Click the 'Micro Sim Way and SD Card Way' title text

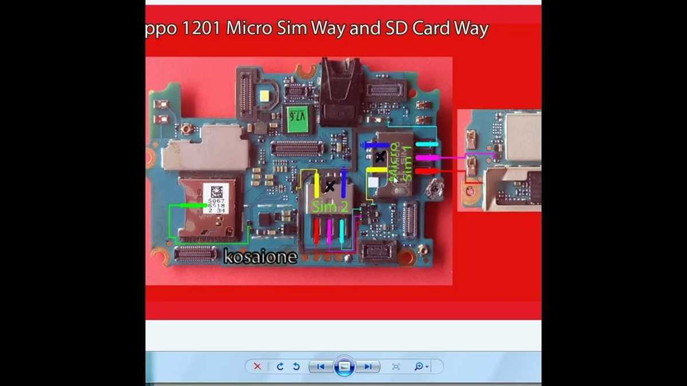[358, 29]
